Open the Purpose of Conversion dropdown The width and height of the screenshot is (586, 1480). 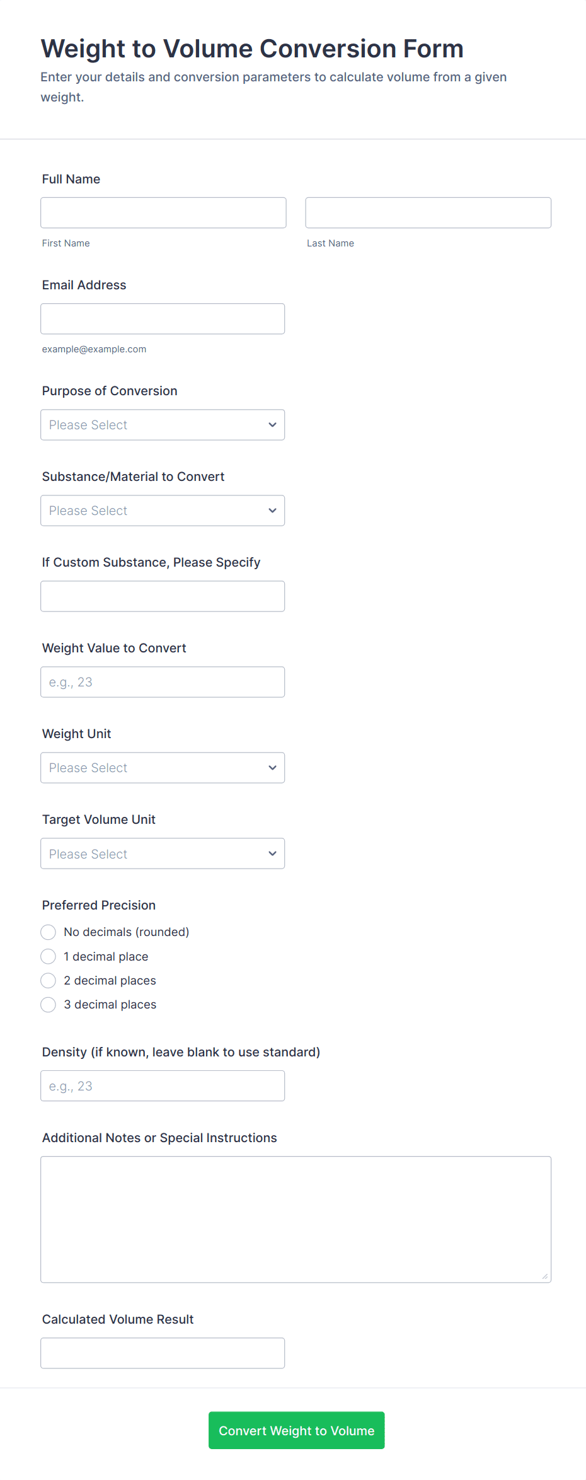[x=163, y=425]
